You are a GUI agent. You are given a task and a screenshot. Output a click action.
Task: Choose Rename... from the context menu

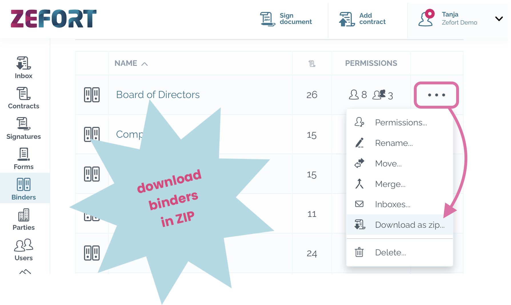pos(400,143)
